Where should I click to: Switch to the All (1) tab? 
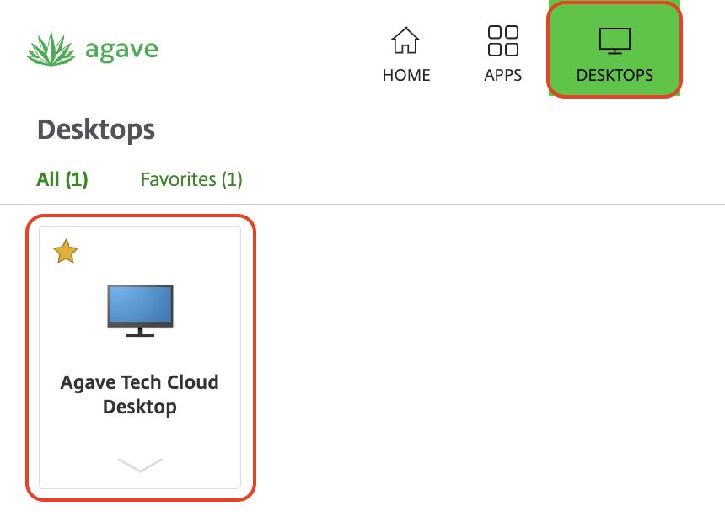point(62,179)
